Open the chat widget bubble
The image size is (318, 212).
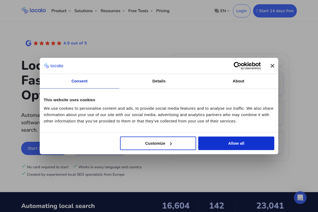click(300, 198)
